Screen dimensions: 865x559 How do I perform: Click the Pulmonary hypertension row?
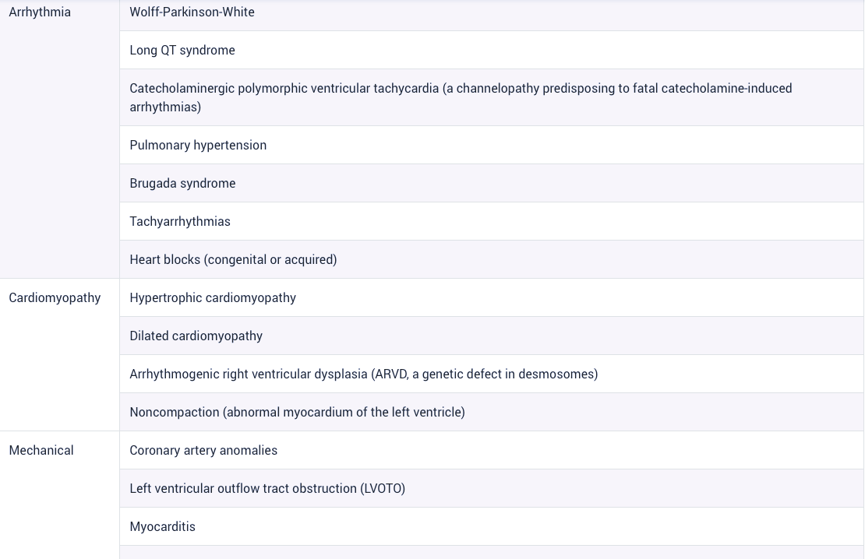(x=492, y=145)
